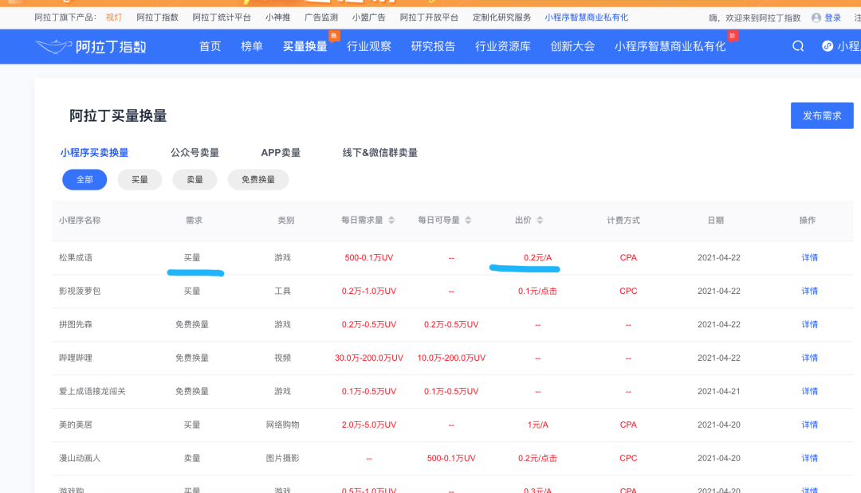Open 详情 for 爱上成语接龙闯关 row
Viewport: 861px width, 493px height.
pyautogui.click(x=809, y=392)
